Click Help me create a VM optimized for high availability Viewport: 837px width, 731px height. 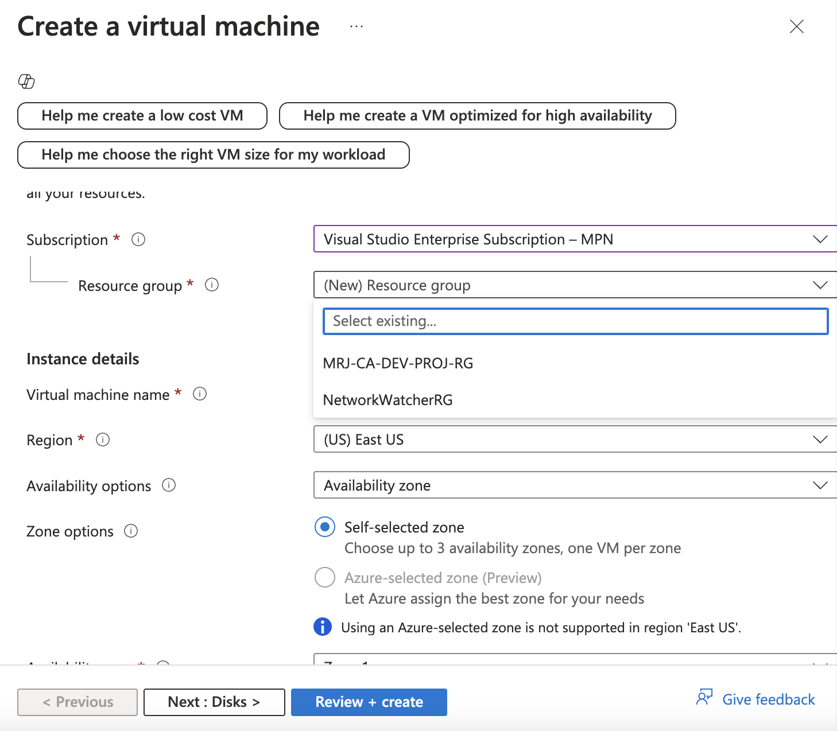click(x=478, y=116)
